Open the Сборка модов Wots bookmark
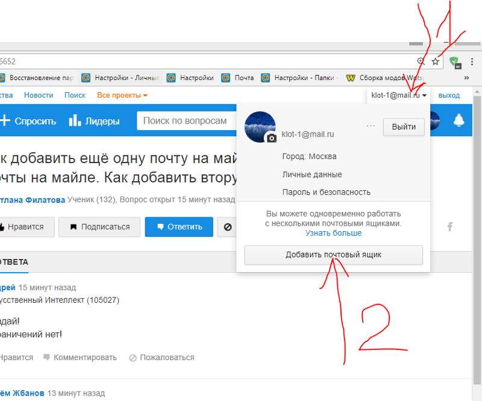 [x=385, y=78]
